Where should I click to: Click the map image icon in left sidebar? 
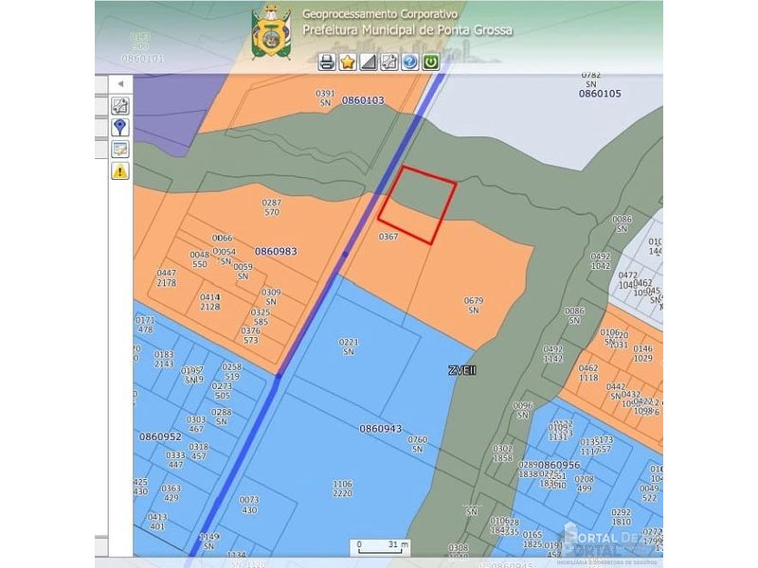coord(120,149)
